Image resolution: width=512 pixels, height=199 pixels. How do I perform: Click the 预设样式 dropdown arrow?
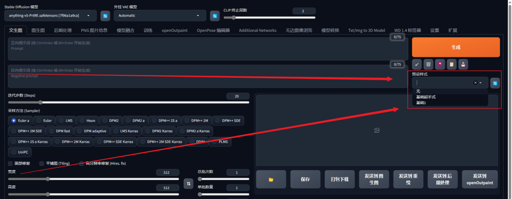pyautogui.click(x=481, y=83)
